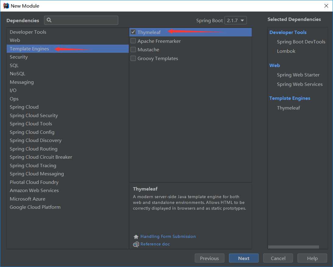The image size is (333, 267).
Task: Select Spring Web Starter in Selected Dependencies
Action: (298, 75)
